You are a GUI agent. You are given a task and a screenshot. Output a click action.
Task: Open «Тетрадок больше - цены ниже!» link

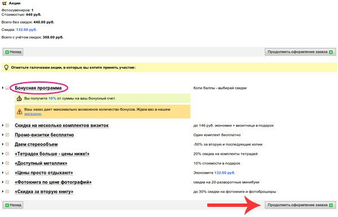point(52,154)
